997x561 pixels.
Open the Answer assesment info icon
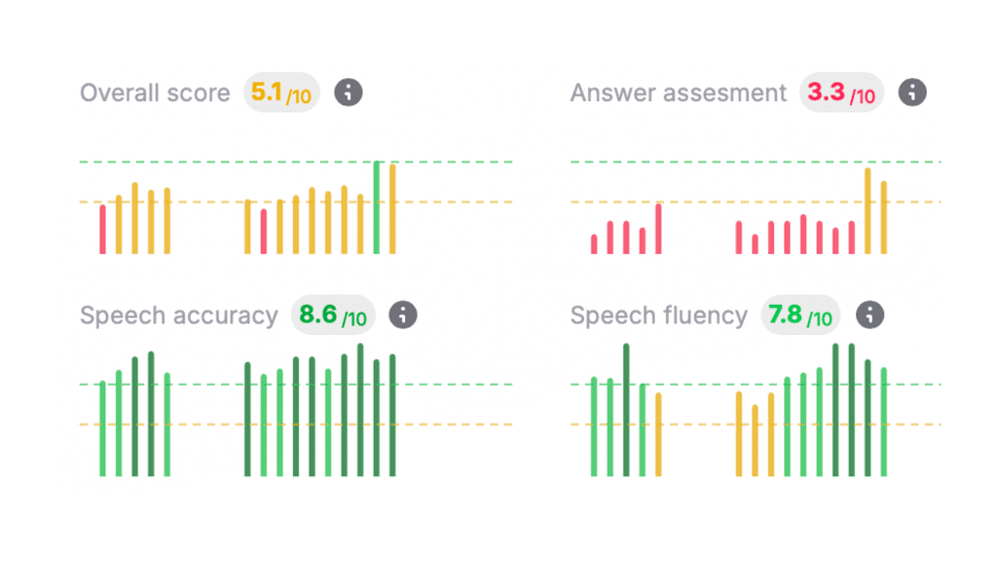pyautogui.click(x=912, y=93)
